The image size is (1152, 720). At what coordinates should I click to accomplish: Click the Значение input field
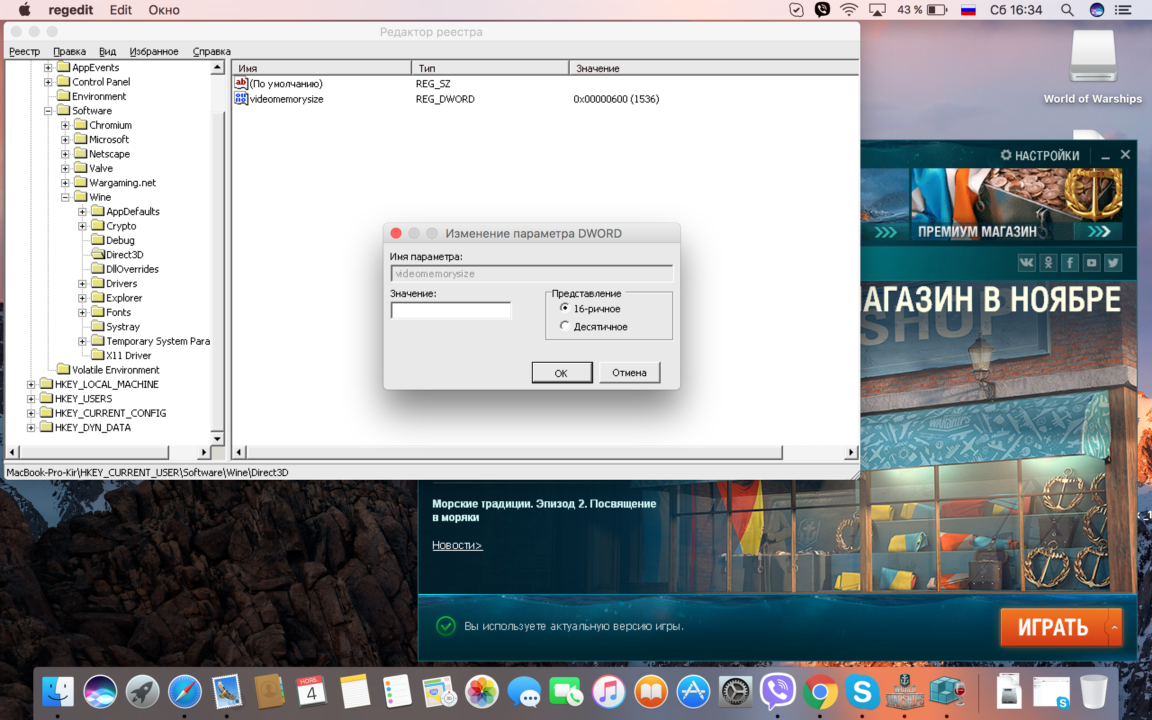tap(451, 310)
